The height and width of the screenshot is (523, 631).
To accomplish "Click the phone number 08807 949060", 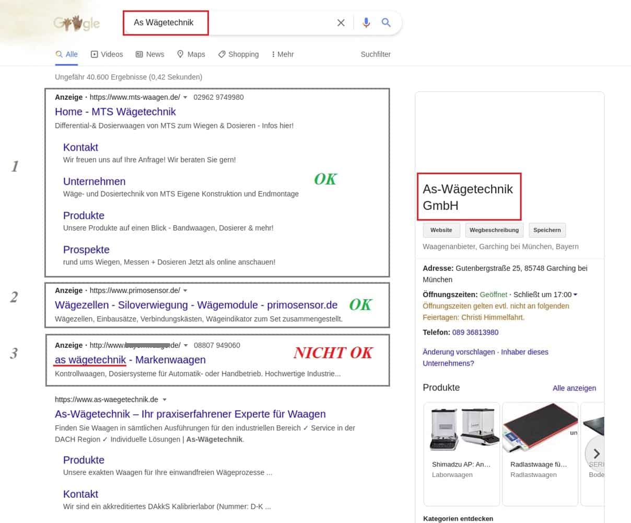I will (217, 345).
